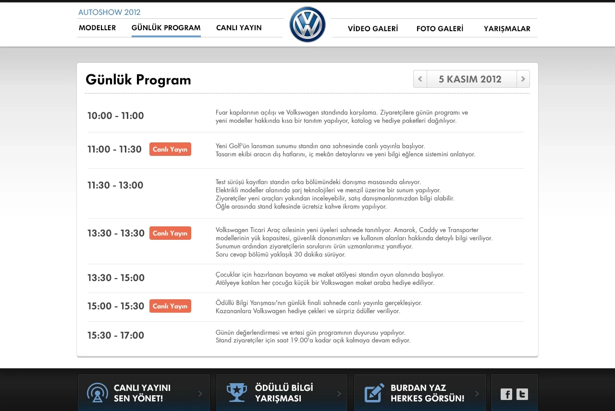
Task: Click the 5 KASIM 2012 date label
Action: coord(470,79)
